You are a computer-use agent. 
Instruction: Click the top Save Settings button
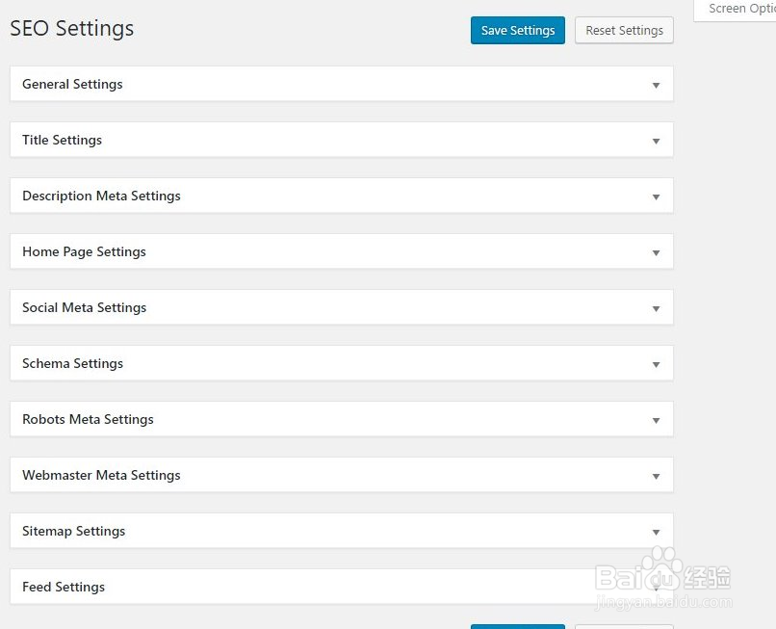tap(518, 30)
